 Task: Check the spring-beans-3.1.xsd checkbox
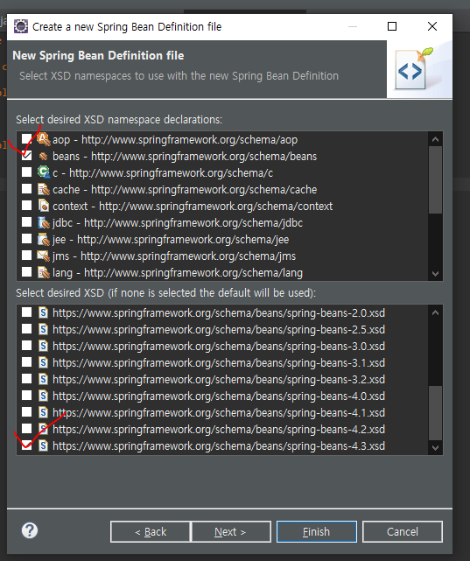26,361
